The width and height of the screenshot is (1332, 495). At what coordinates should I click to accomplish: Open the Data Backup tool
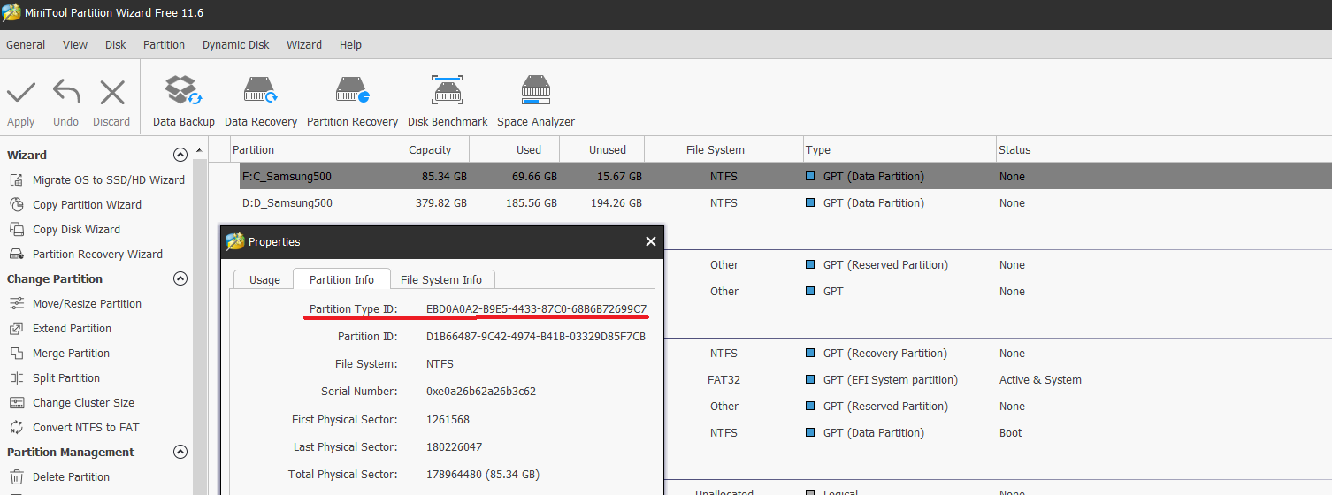pos(183,101)
